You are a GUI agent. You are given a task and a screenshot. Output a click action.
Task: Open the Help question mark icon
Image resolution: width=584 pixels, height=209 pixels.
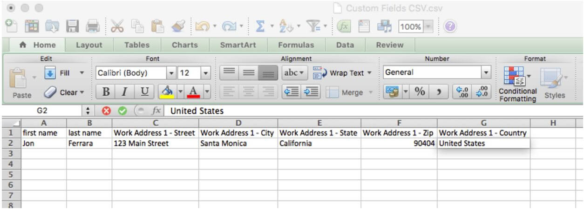449,27
